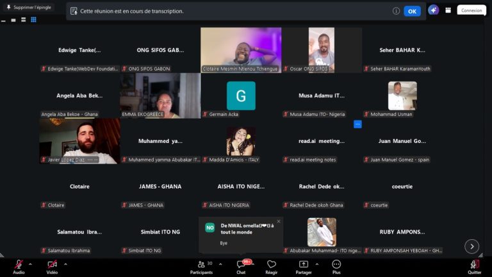Expand the video settings arrow

click(65, 264)
